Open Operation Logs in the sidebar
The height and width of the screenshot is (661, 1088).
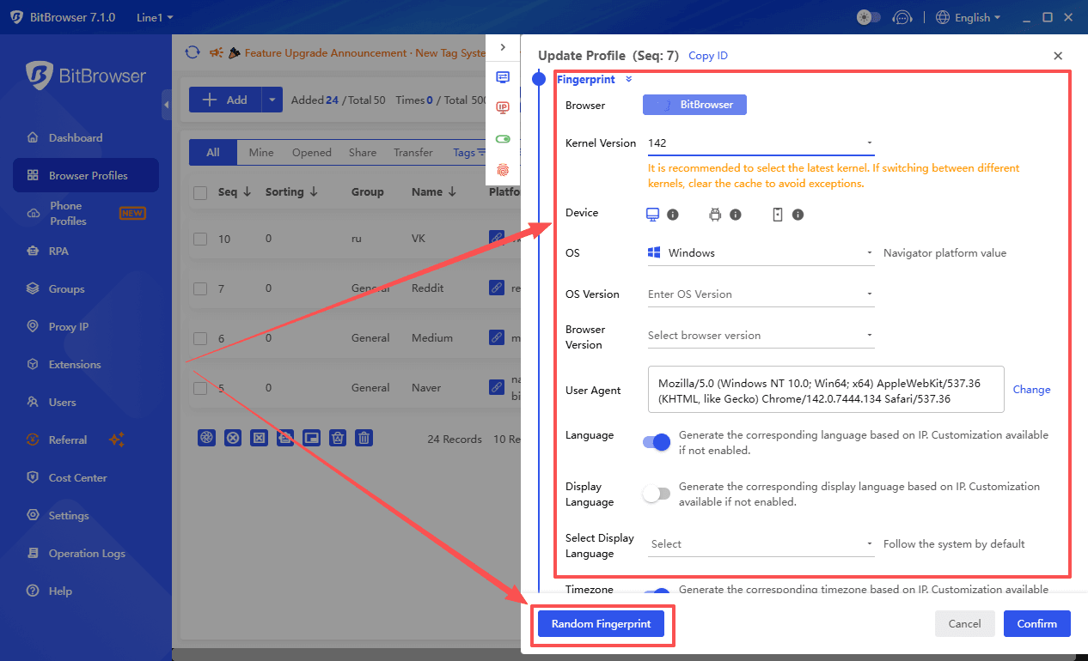[x=86, y=553]
